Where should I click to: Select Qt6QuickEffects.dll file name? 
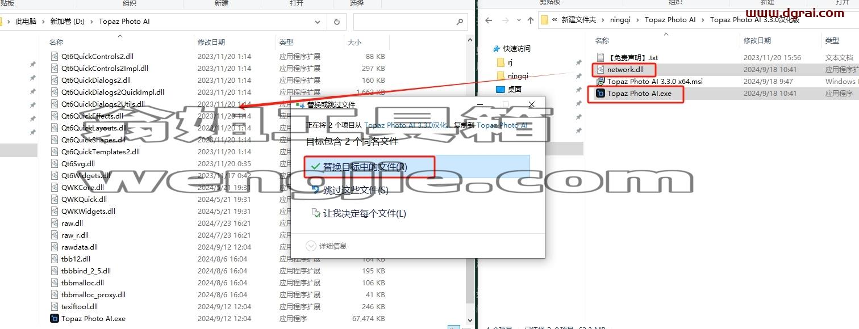point(92,116)
